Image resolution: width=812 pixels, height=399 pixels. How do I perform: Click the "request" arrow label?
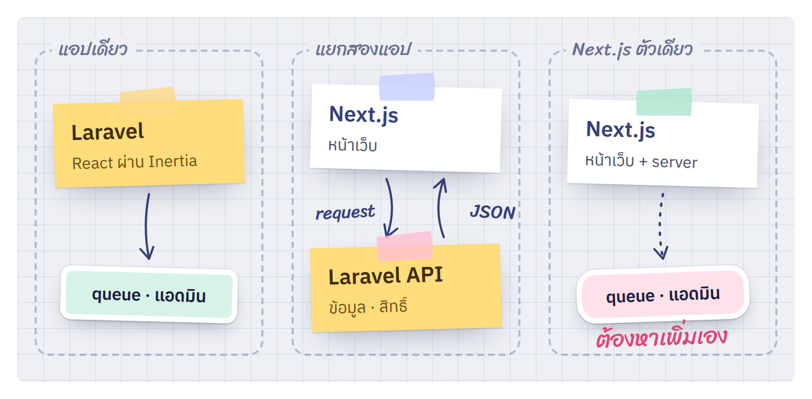coord(346,212)
